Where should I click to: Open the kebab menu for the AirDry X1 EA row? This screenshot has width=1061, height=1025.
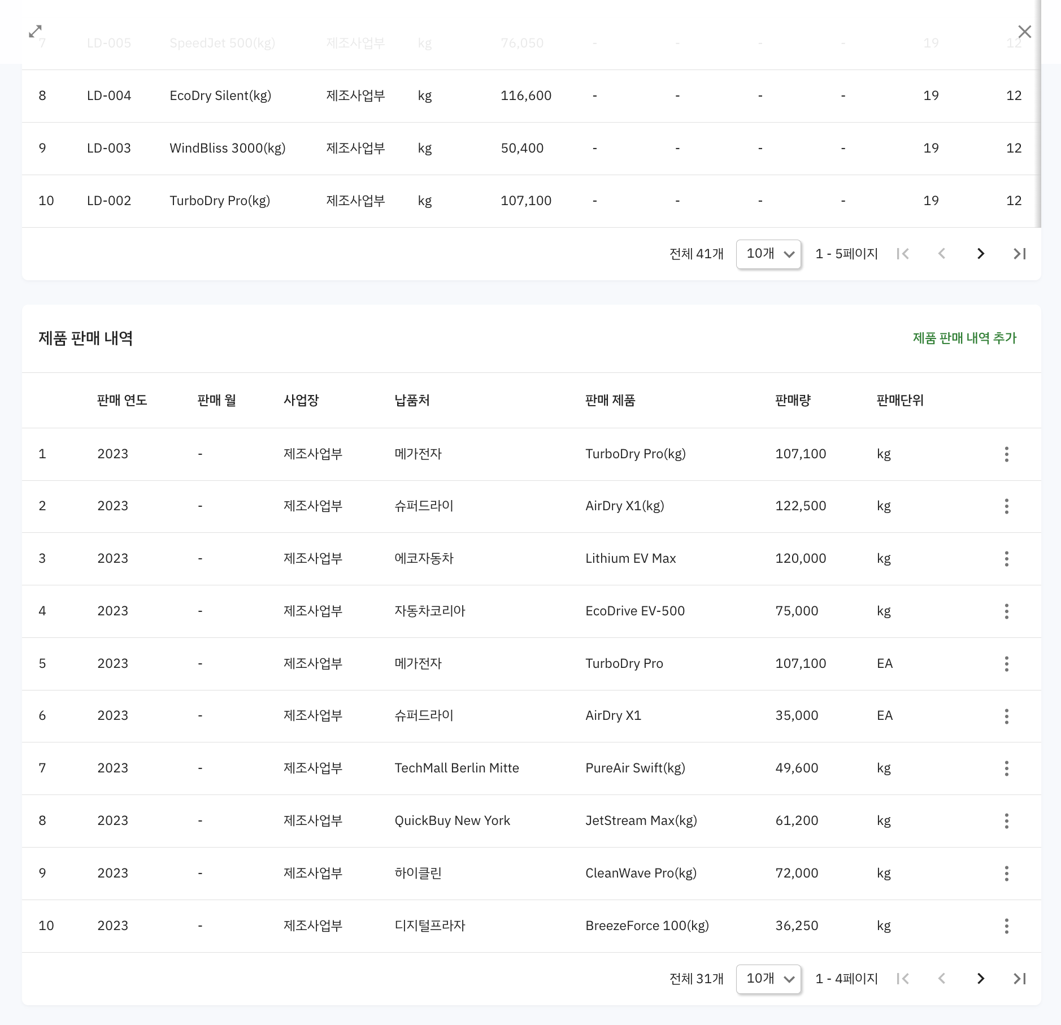pos(1006,716)
